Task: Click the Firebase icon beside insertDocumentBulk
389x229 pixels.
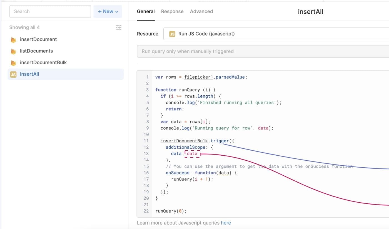Action: 13,63
